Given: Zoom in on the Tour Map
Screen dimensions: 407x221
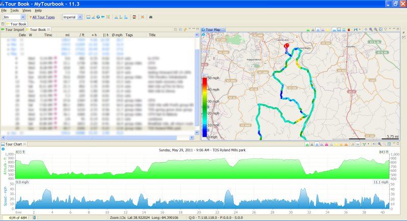Looking at the screenshot, I should (x=371, y=29).
